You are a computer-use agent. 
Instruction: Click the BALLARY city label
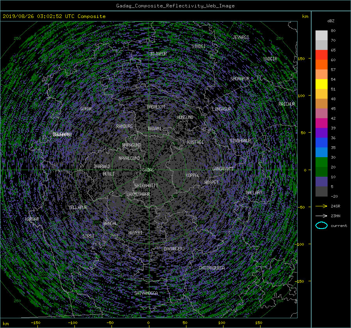point(254,193)
